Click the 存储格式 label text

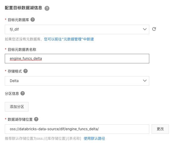click(15, 71)
